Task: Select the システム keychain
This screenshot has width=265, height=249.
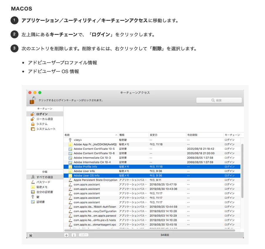Action: pyautogui.click(x=45, y=124)
